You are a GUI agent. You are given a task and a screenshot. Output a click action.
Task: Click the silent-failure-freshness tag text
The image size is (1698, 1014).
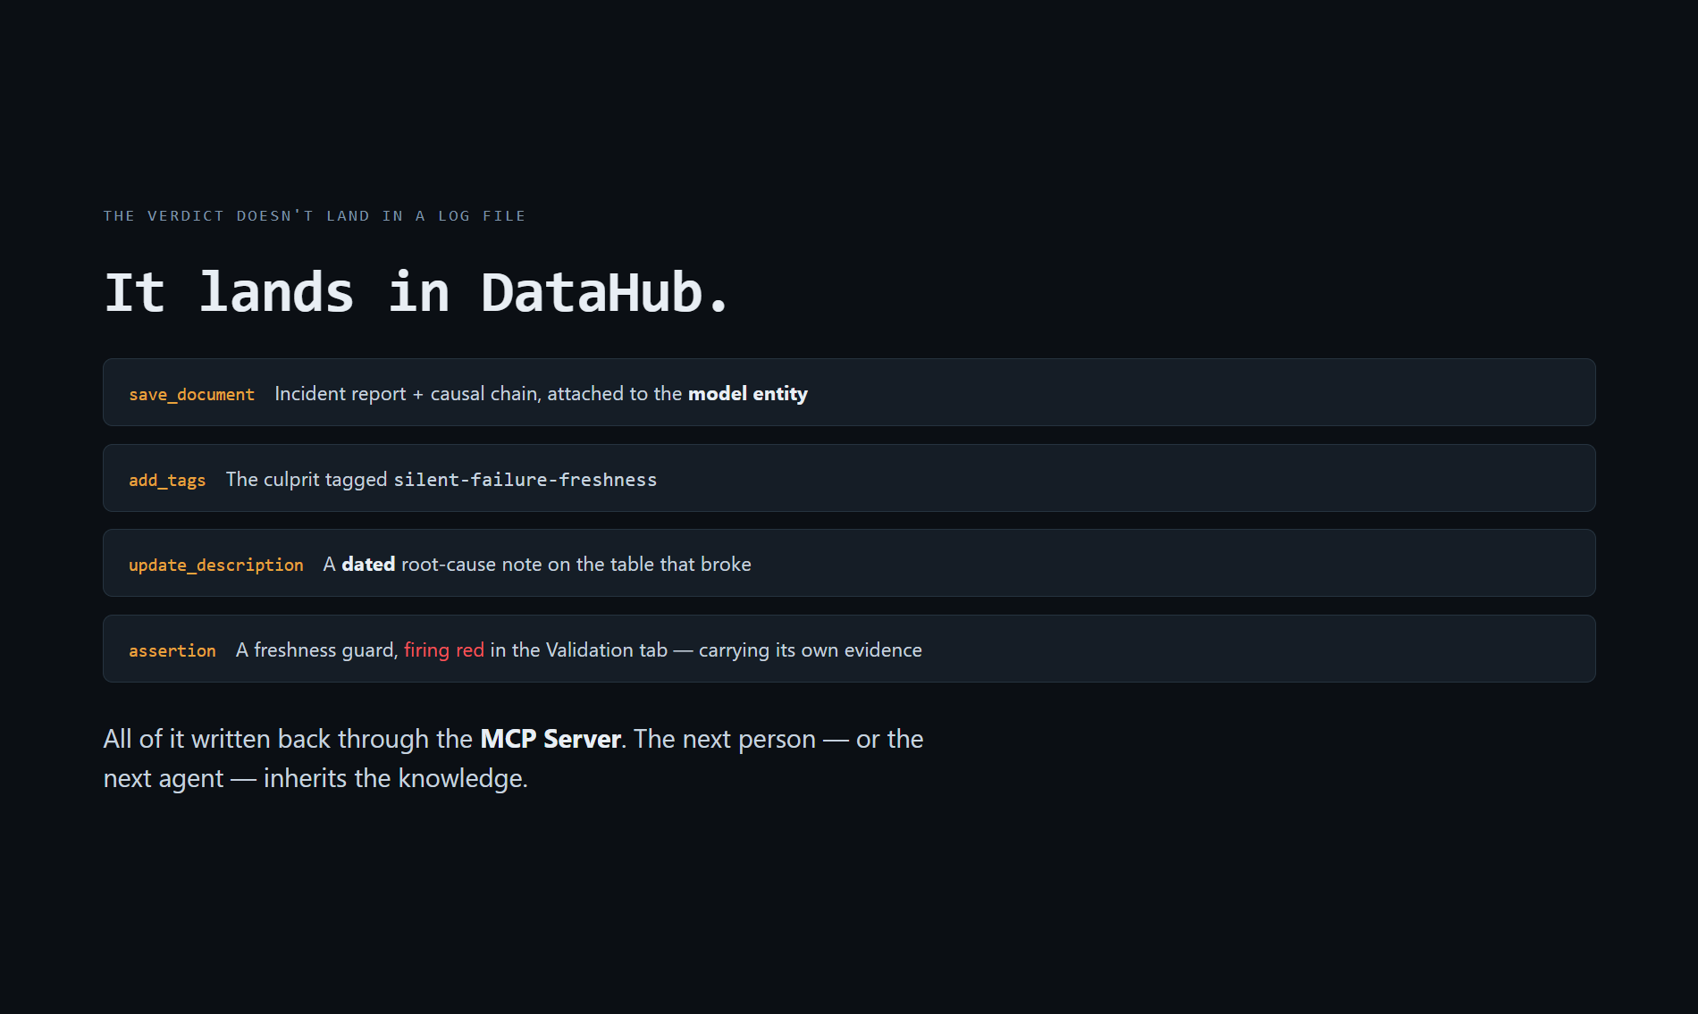pyautogui.click(x=525, y=480)
